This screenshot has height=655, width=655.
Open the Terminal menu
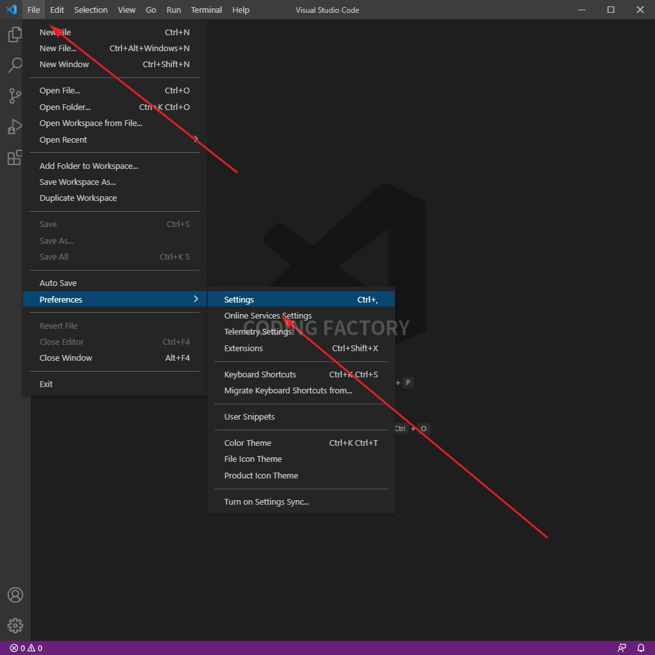207,10
